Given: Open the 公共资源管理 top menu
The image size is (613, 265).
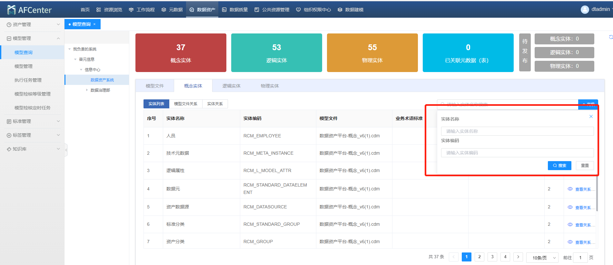Looking at the screenshot, I should tap(272, 10).
